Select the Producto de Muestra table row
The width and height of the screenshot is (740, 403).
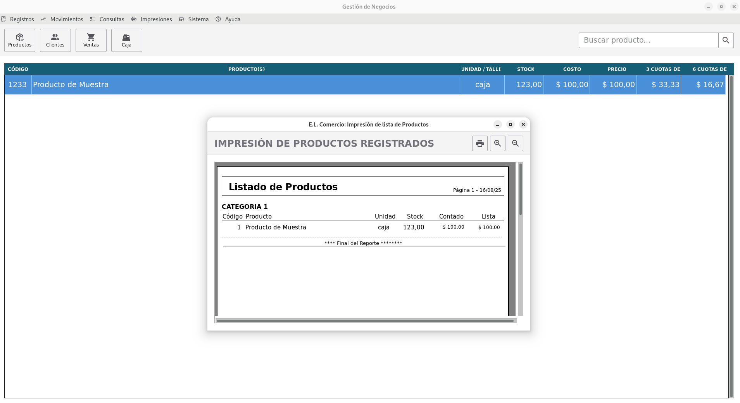click(x=233, y=85)
